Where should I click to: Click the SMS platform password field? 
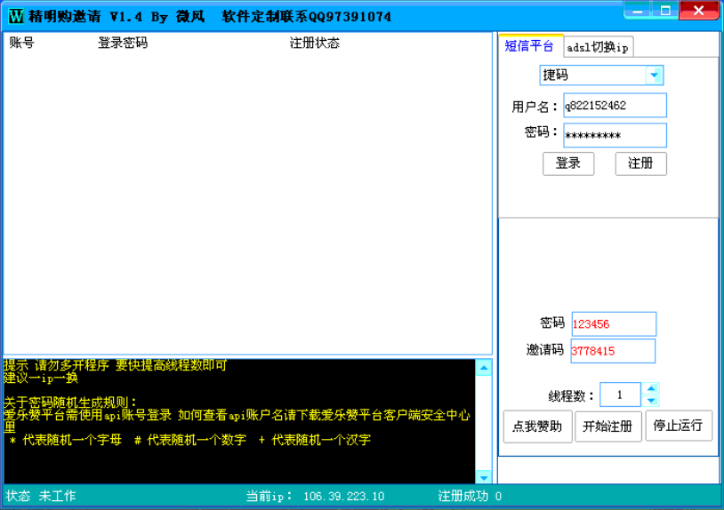pyautogui.click(x=615, y=135)
